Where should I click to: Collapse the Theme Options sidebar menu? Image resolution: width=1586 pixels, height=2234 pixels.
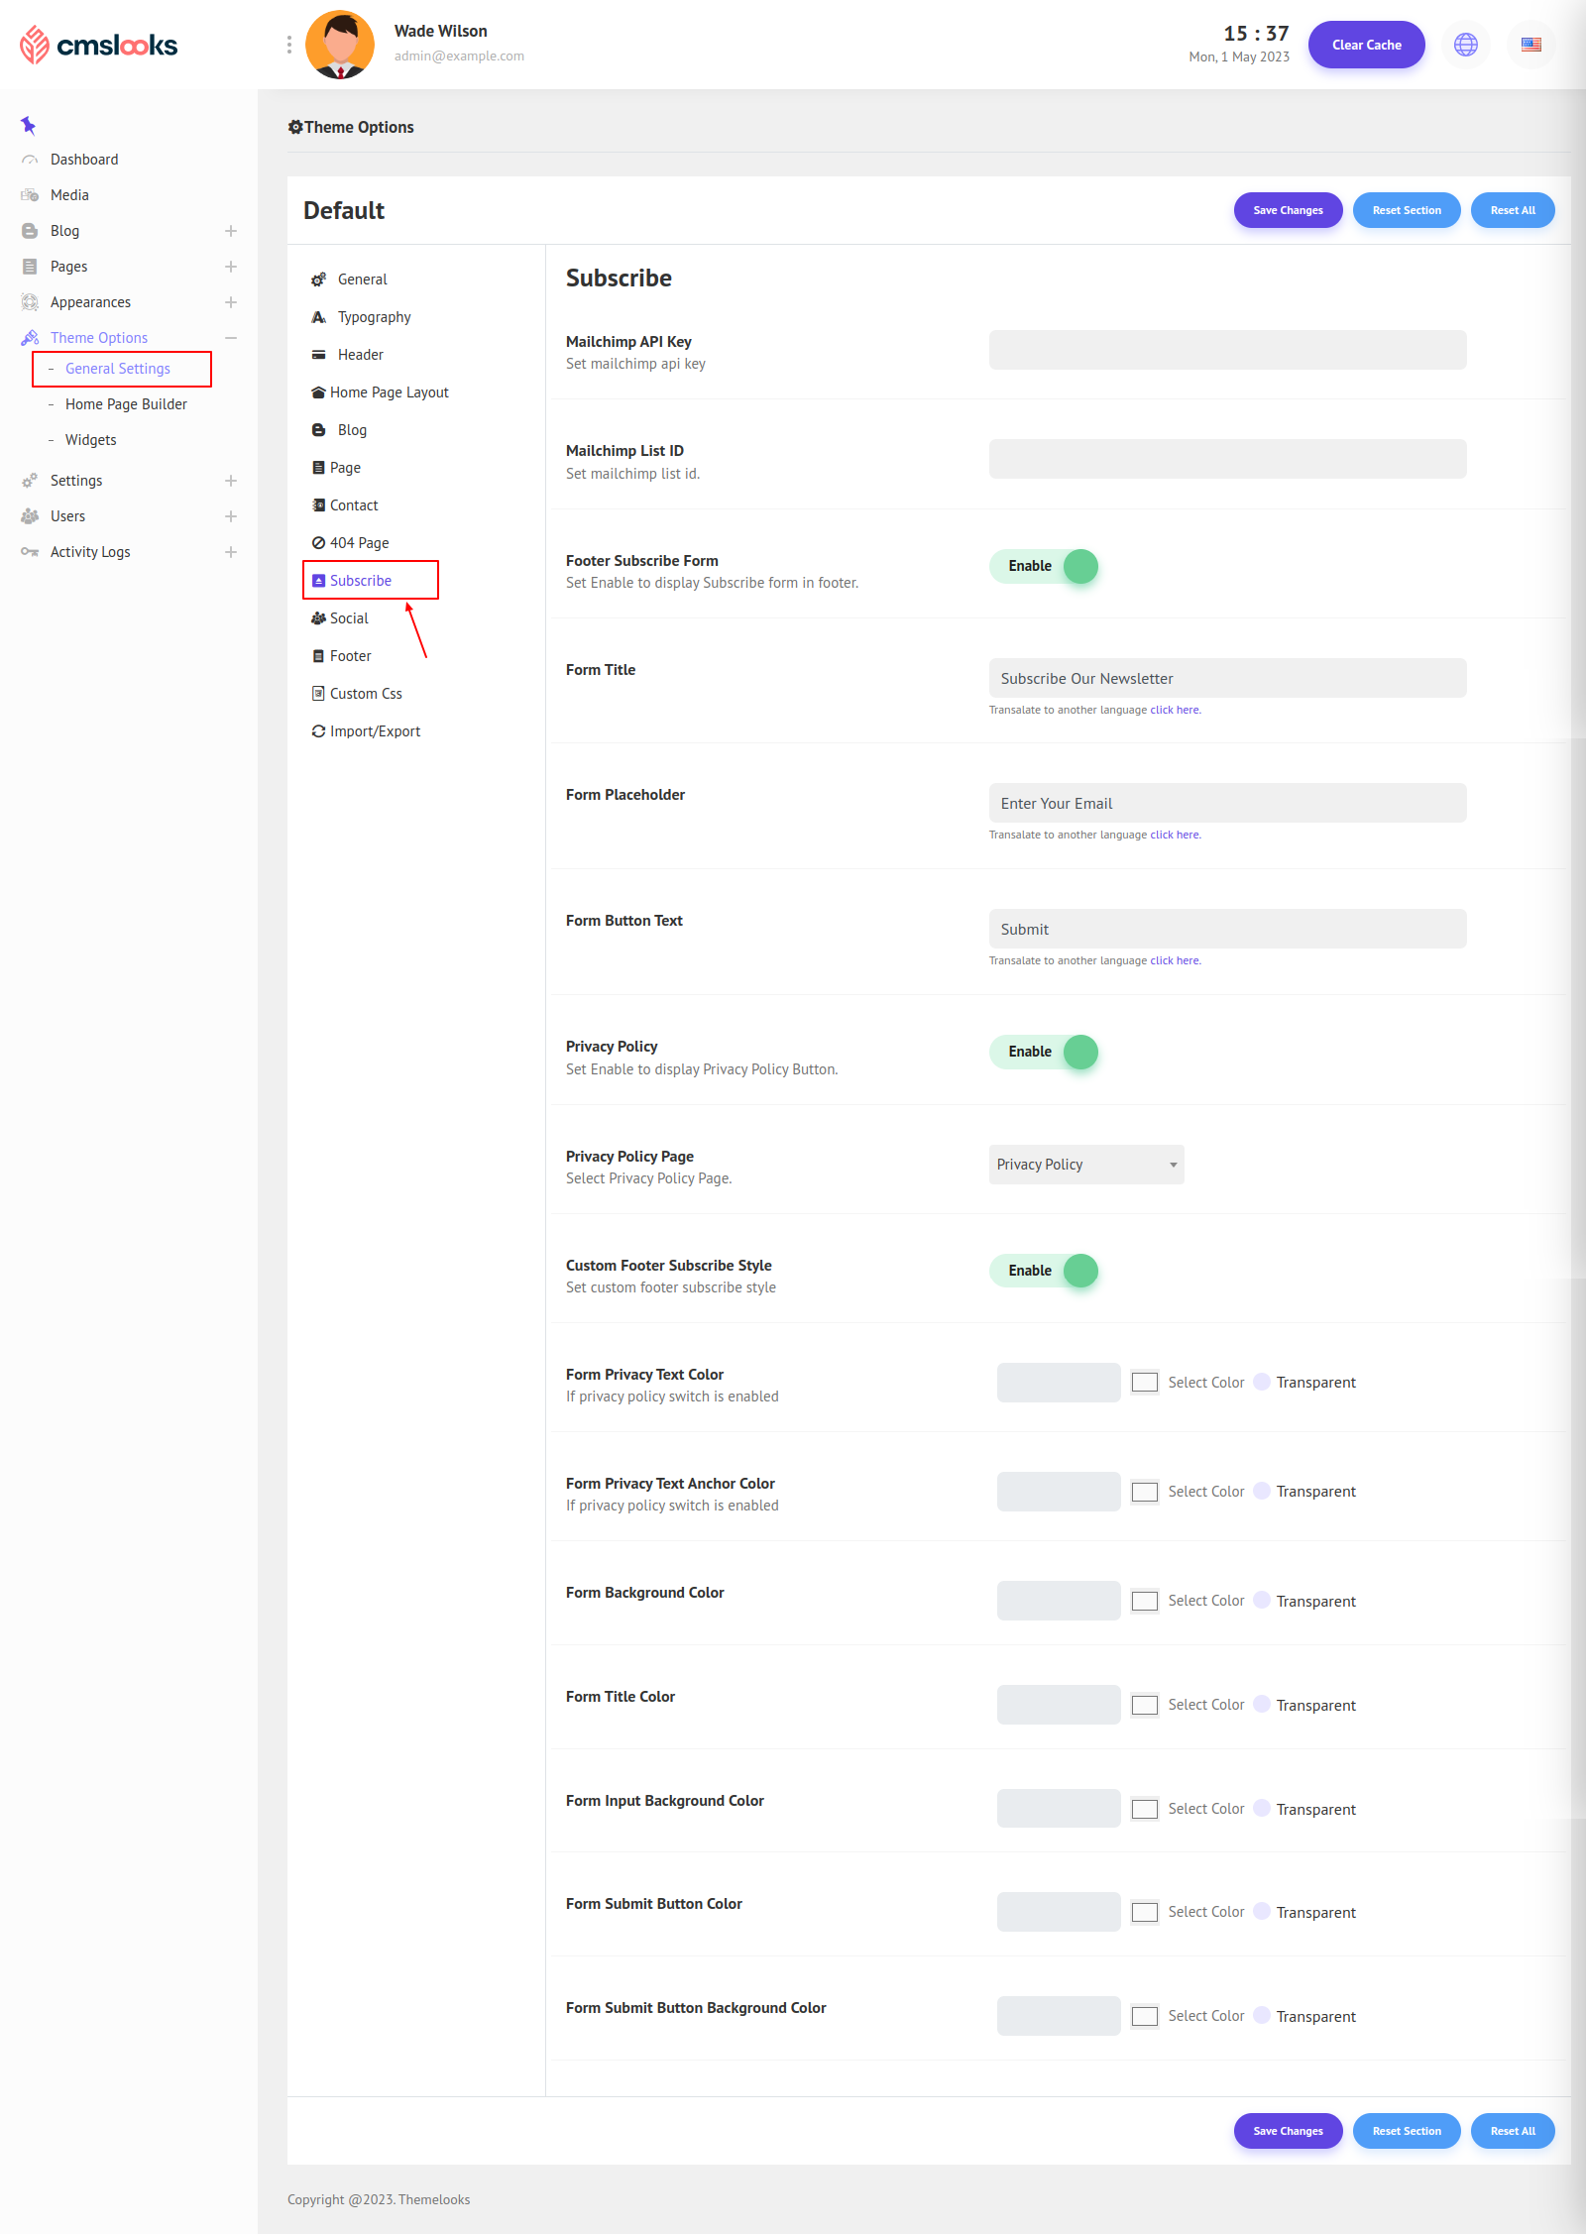pos(230,338)
